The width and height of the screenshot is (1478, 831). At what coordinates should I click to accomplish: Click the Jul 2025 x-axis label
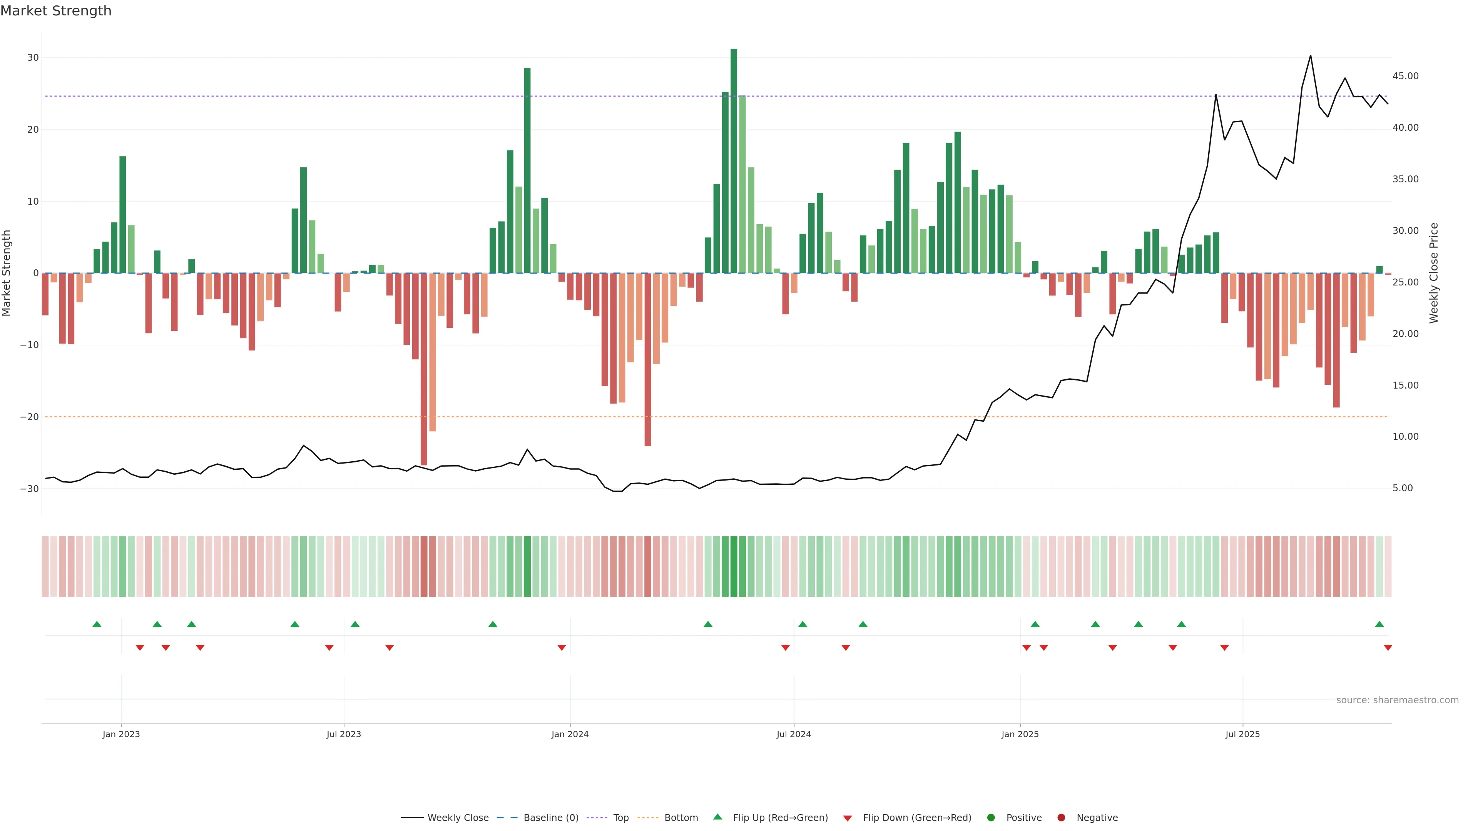[1242, 734]
